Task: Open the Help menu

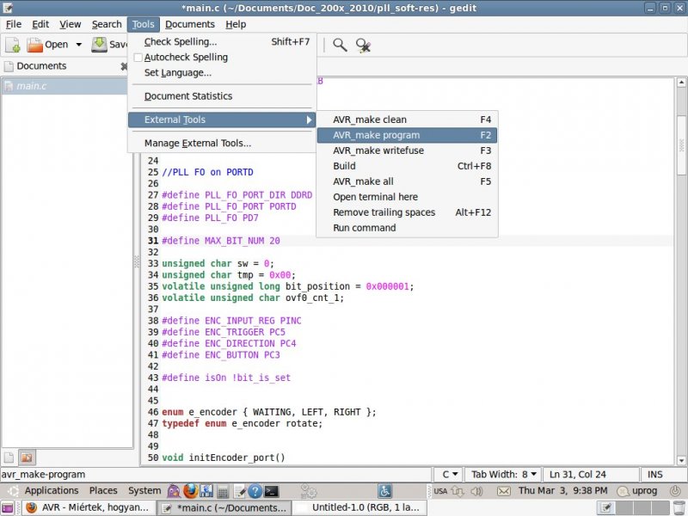Action: (236, 24)
